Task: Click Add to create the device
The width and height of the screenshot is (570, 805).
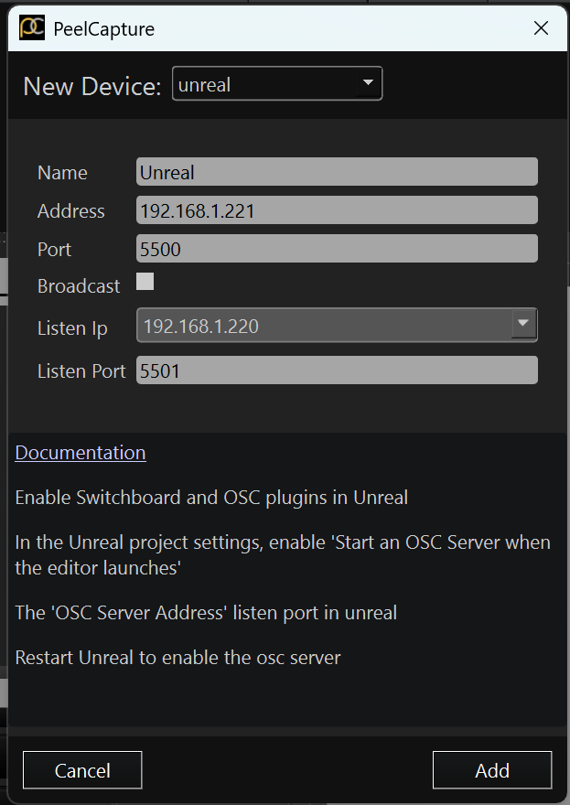Action: tap(491, 770)
